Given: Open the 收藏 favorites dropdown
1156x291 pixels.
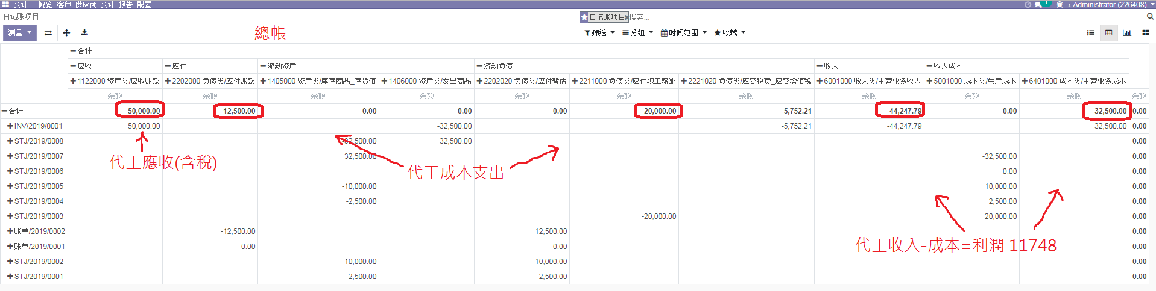Looking at the screenshot, I should pyautogui.click(x=730, y=33).
